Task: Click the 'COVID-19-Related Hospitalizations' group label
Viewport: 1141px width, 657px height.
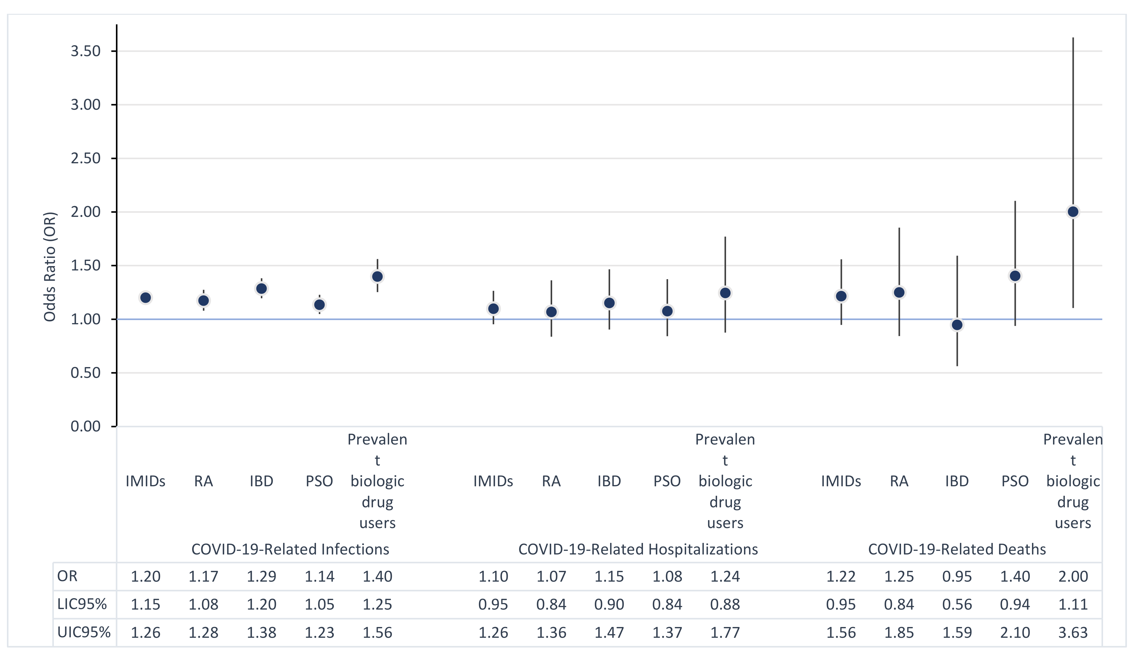Action: [x=638, y=549]
